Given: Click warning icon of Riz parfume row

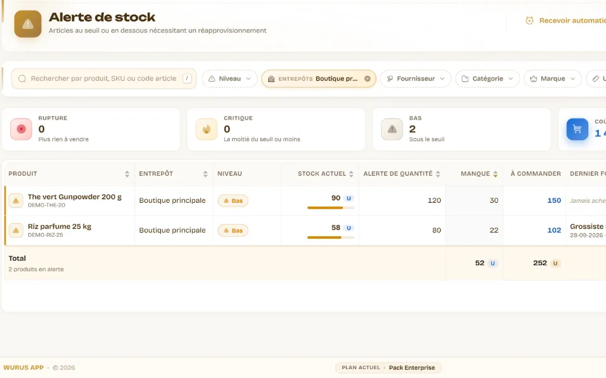Looking at the screenshot, I should pyautogui.click(x=16, y=231).
